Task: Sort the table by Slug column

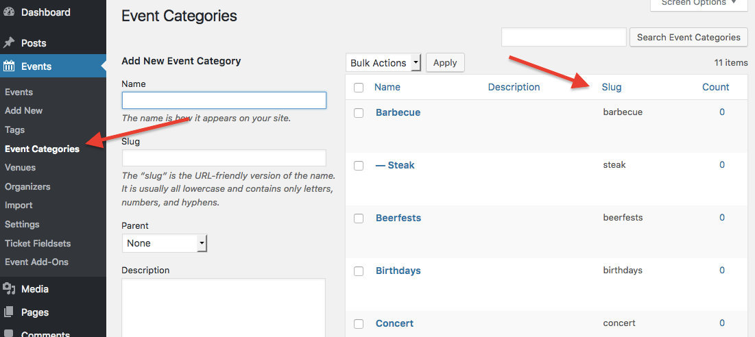Action: [x=612, y=87]
